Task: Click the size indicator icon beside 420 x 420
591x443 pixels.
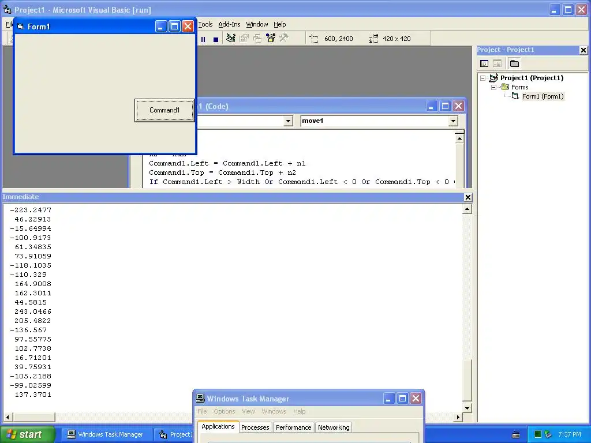Action: coord(373,39)
